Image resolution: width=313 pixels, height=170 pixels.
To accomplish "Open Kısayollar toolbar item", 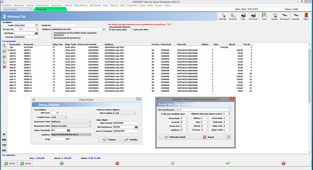I will pyautogui.click(x=296, y=16).
